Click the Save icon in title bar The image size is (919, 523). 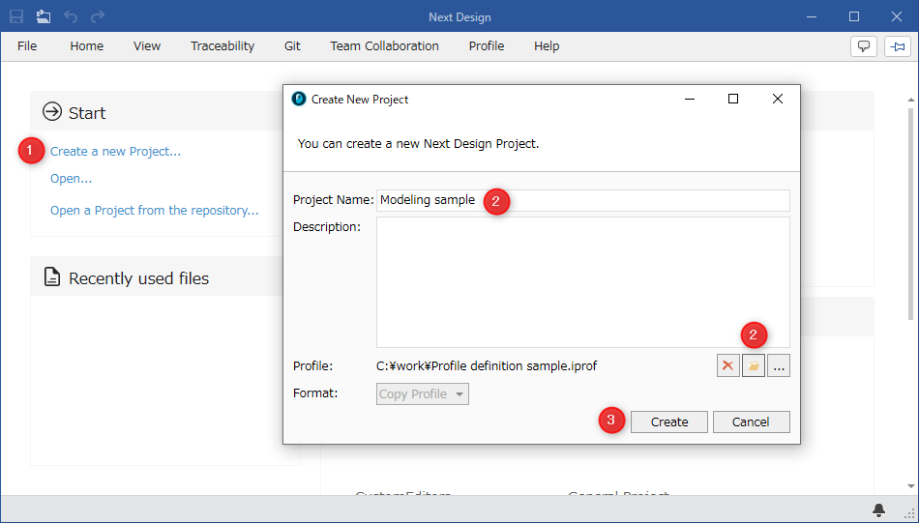tap(16, 16)
